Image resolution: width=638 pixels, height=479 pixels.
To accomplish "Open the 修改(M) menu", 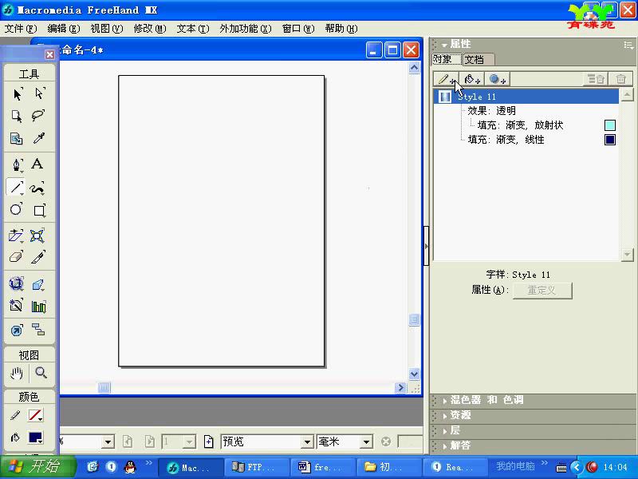I will (150, 29).
